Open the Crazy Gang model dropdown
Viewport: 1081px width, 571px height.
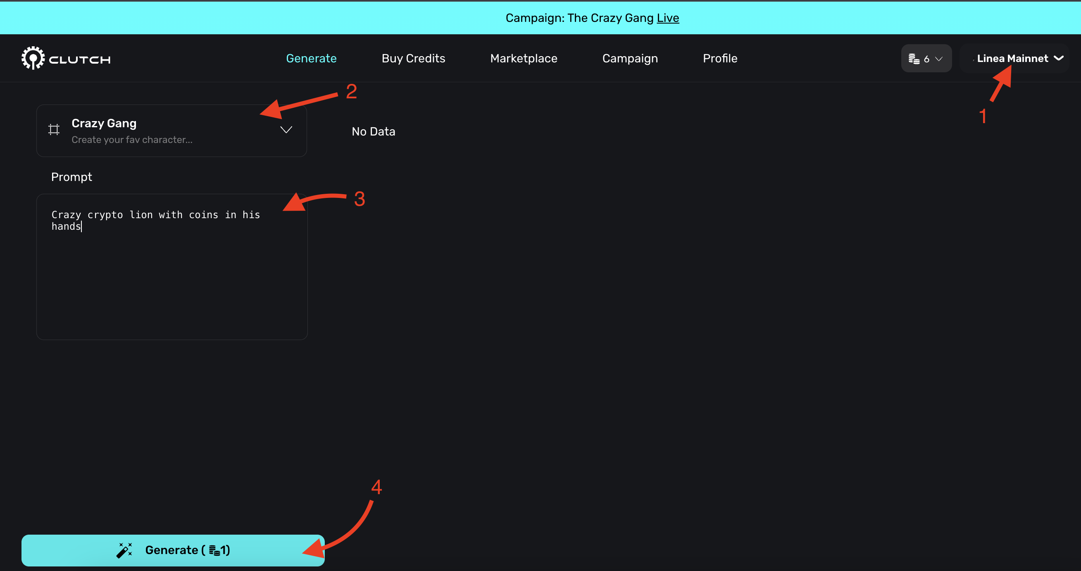(x=171, y=131)
